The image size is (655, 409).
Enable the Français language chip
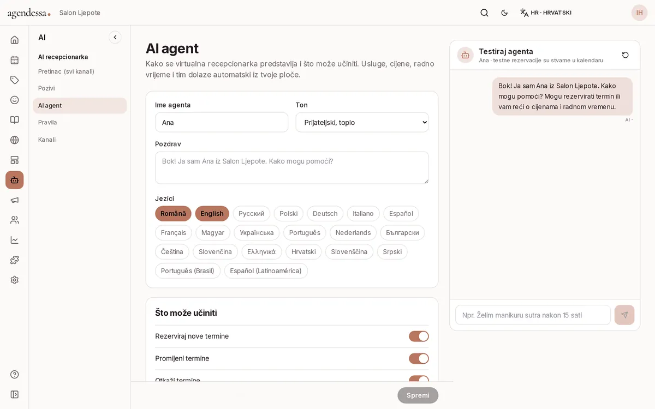coord(174,233)
